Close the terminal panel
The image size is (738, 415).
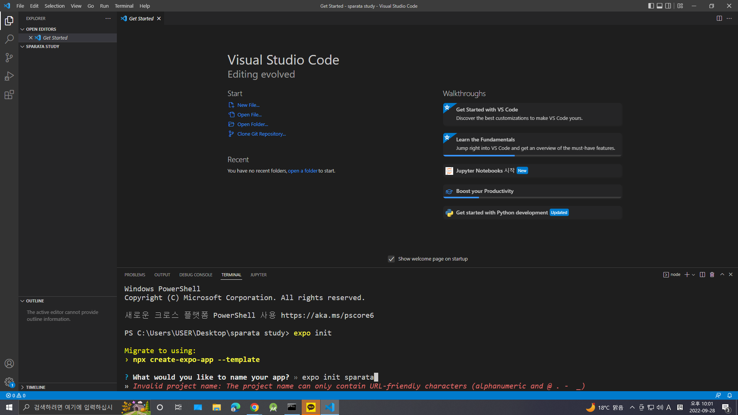click(731, 275)
